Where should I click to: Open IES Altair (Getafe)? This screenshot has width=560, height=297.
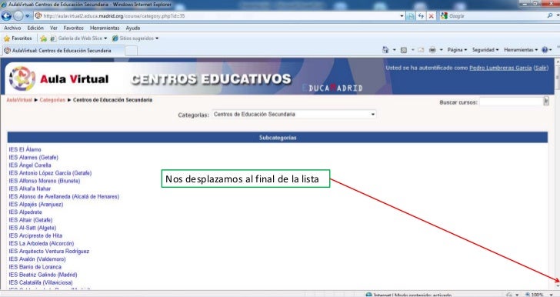(31, 220)
